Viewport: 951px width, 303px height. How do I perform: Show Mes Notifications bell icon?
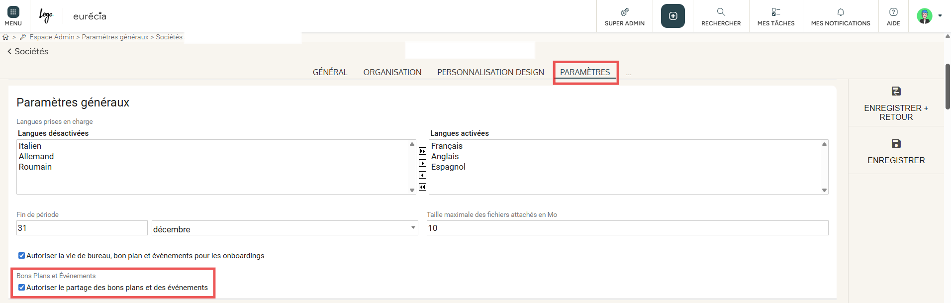point(840,12)
